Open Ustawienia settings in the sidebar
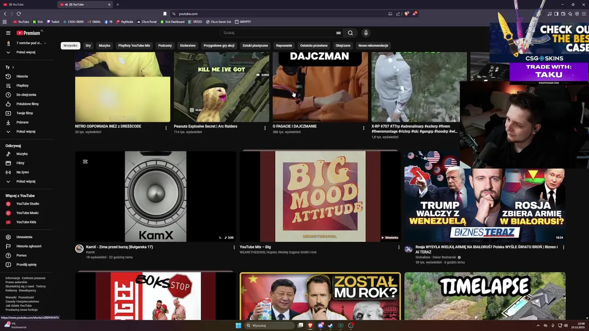Image resolution: width=589 pixels, height=331 pixels. 24,237
